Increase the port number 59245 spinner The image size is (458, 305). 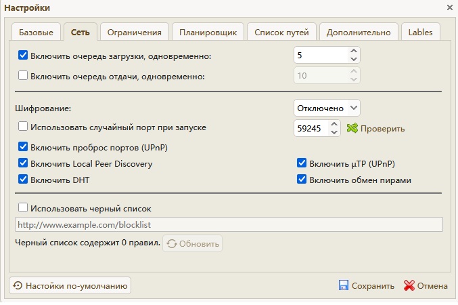point(334,124)
